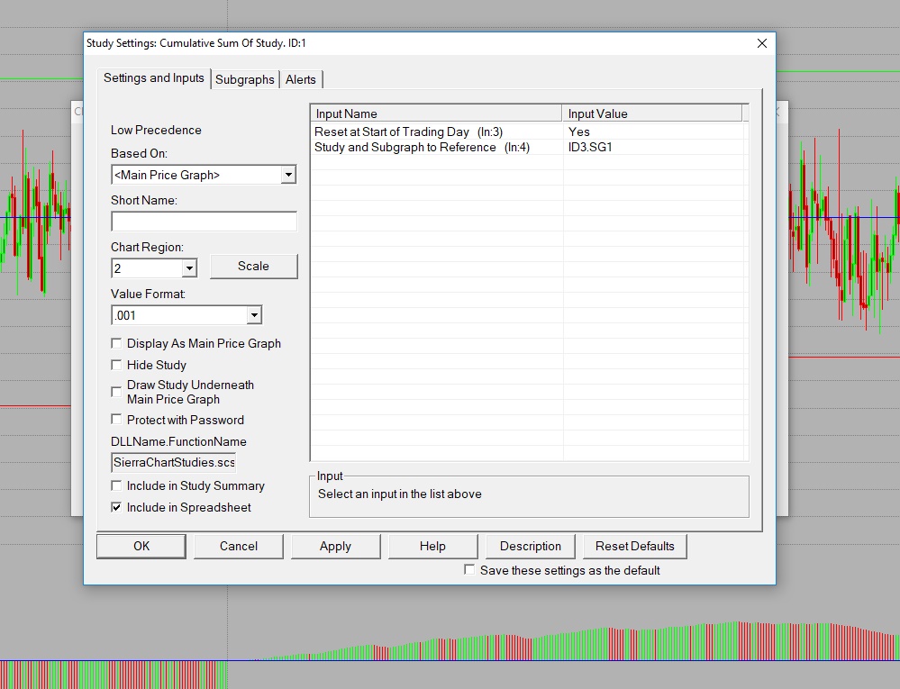
Task: Open the Alerts tab
Action: tap(301, 79)
